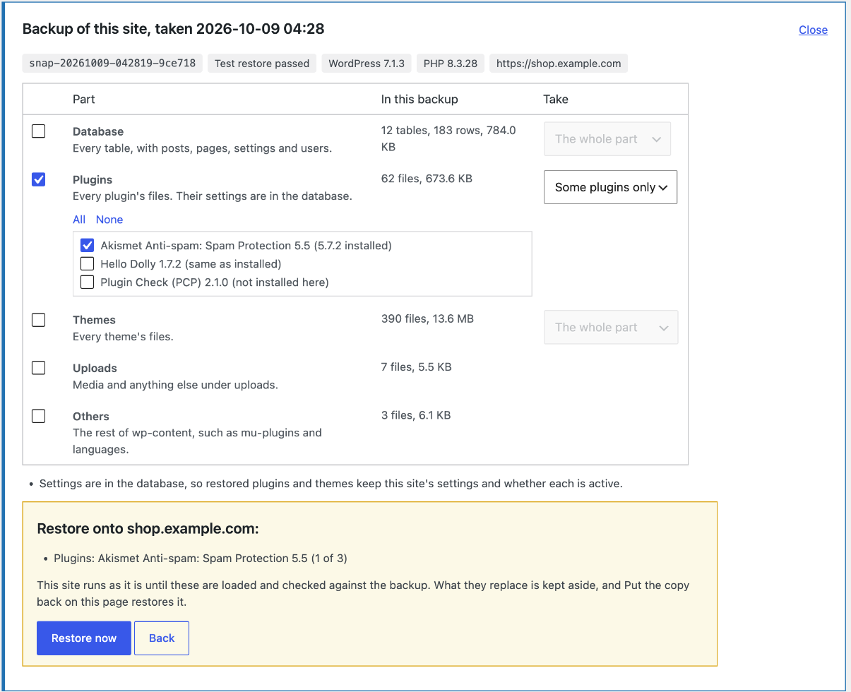This screenshot has height=692, width=851.
Task: Click the 'Part' column header
Action: (84, 100)
